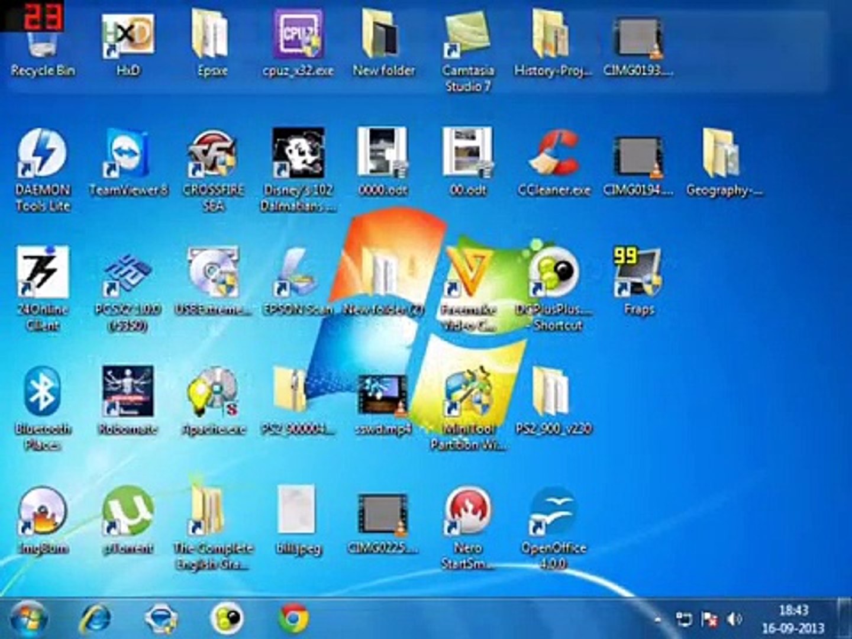Screen dimensions: 852x639
Task: Select the MiniTool Partition Wizard shortcut
Action: click(468, 409)
